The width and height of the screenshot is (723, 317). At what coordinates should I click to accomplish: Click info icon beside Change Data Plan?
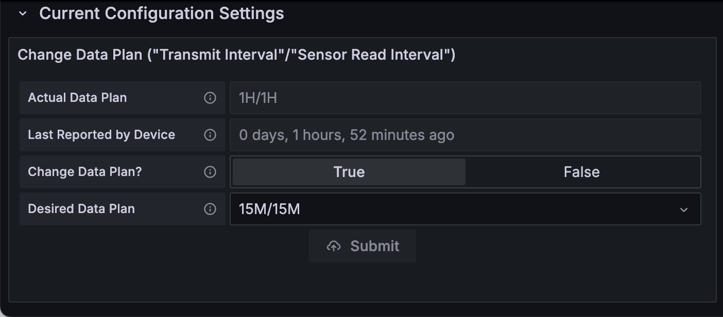click(210, 172)
